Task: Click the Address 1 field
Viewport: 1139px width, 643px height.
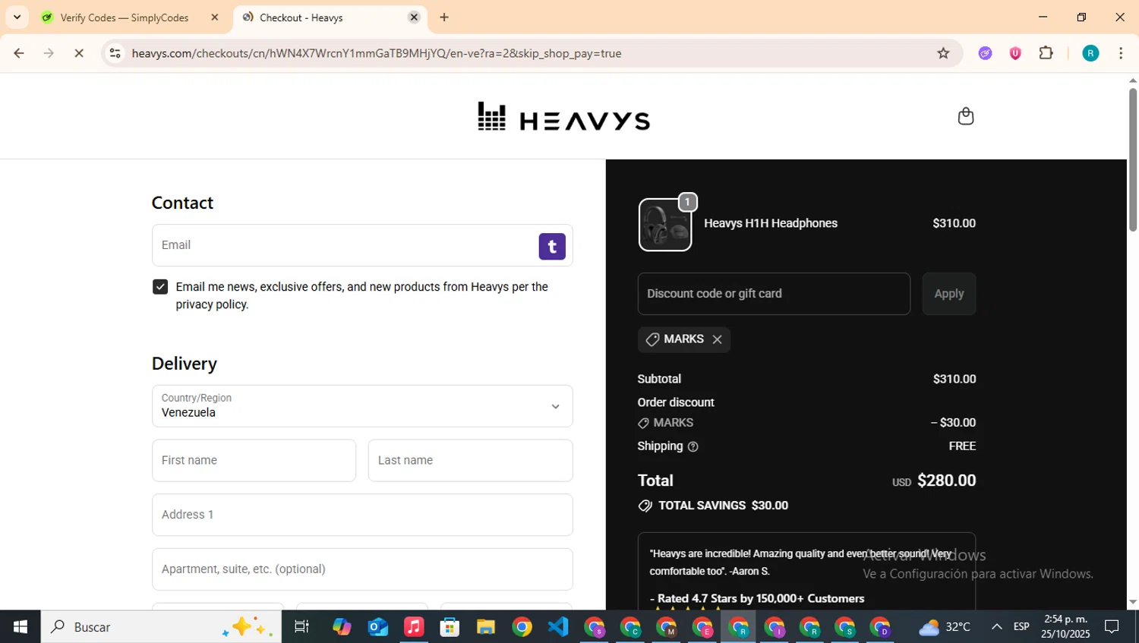Action: pyautogui.click(x=362, y=515)
